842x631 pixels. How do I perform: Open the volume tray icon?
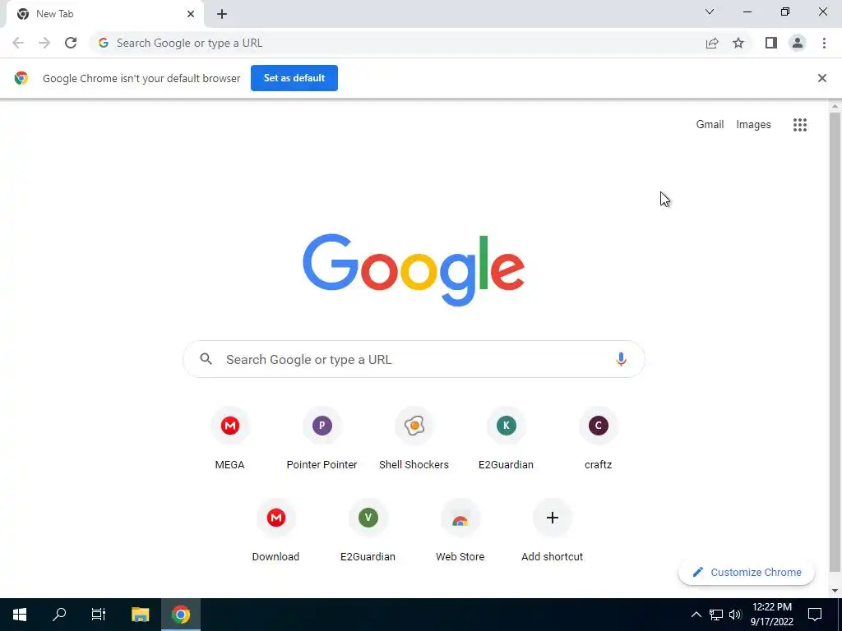(735, 615)
